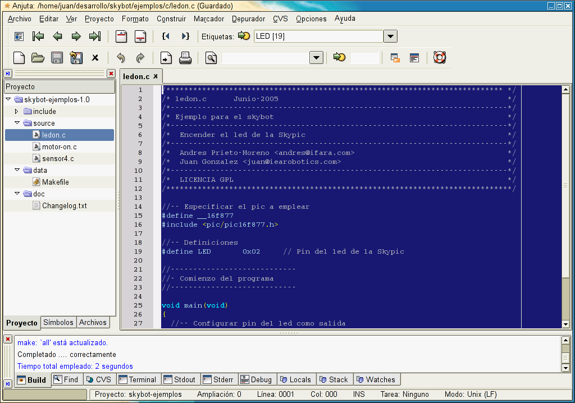Switch to the Símbolos tab
This screenshot has height=403, width=575.
pyautogui.click(x=58, y=323)
